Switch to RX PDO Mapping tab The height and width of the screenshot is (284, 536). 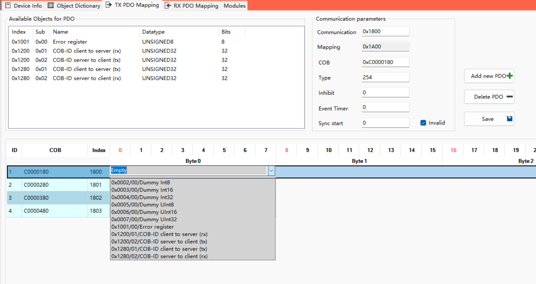tap(192, 5)
